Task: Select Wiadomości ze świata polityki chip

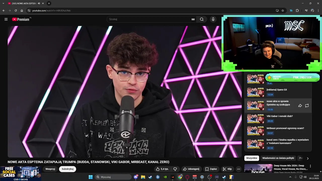Action: click(278, 158)
